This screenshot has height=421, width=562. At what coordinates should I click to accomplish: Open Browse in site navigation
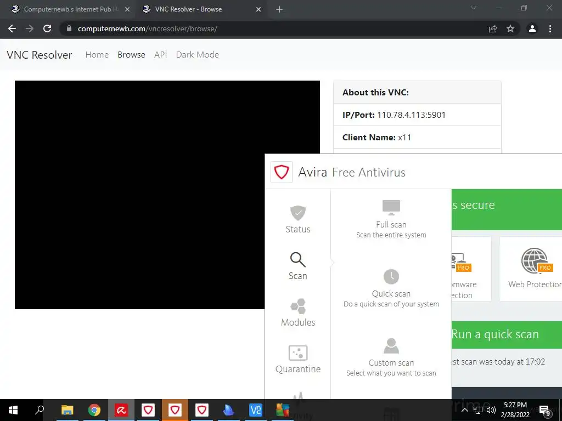click(131, 55)
